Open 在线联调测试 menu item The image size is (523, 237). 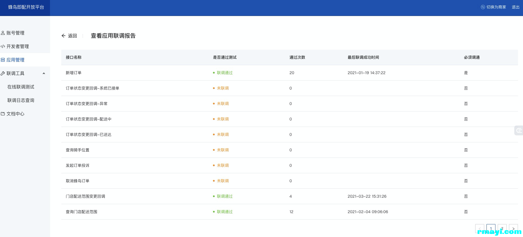click(x=21, y=87)
